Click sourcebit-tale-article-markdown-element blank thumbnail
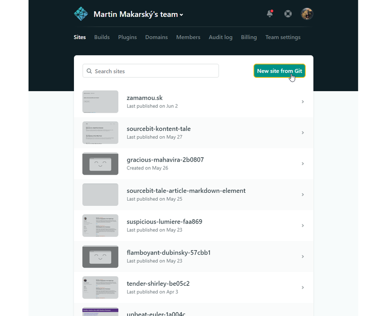This screenshot has height=316, width=387. 100,195
